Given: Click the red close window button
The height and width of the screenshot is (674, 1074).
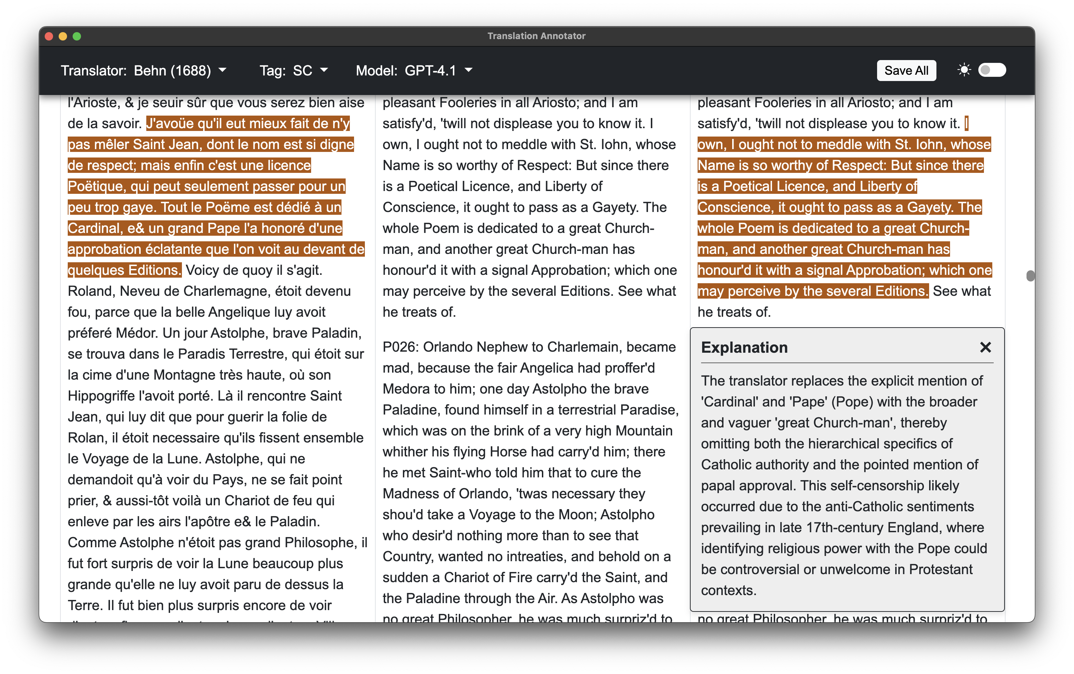Looking at the screenshot, I should coord(50,36).
